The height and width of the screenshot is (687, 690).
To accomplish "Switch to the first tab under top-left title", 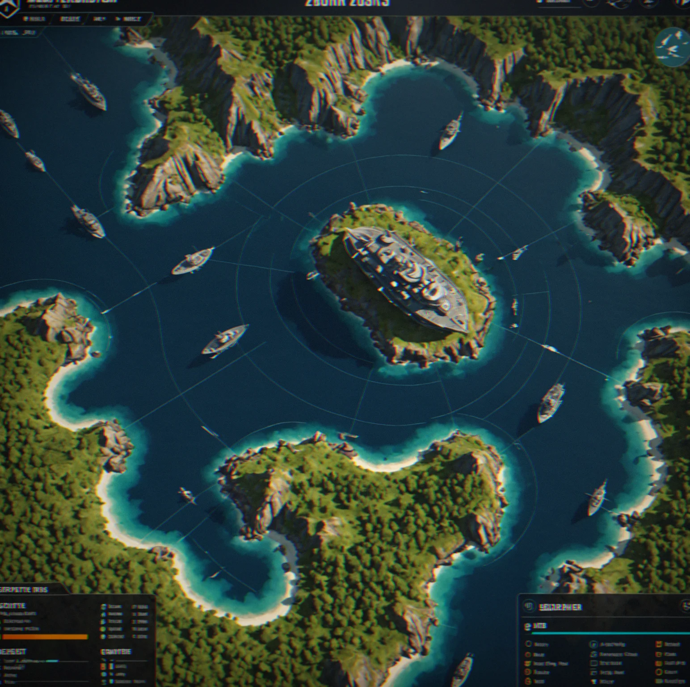I will click(34, 19).
